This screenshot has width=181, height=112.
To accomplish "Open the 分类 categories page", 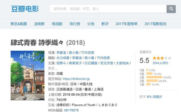I will click(x=91, y=24).
